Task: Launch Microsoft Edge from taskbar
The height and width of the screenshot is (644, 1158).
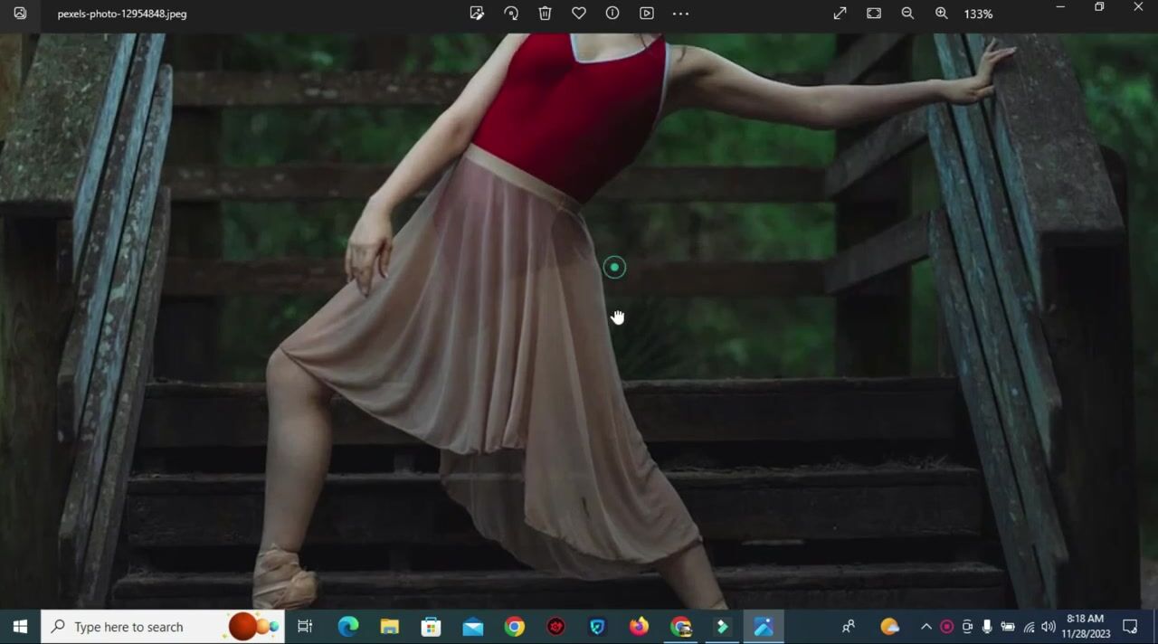Action: click(x=348, y=627)
